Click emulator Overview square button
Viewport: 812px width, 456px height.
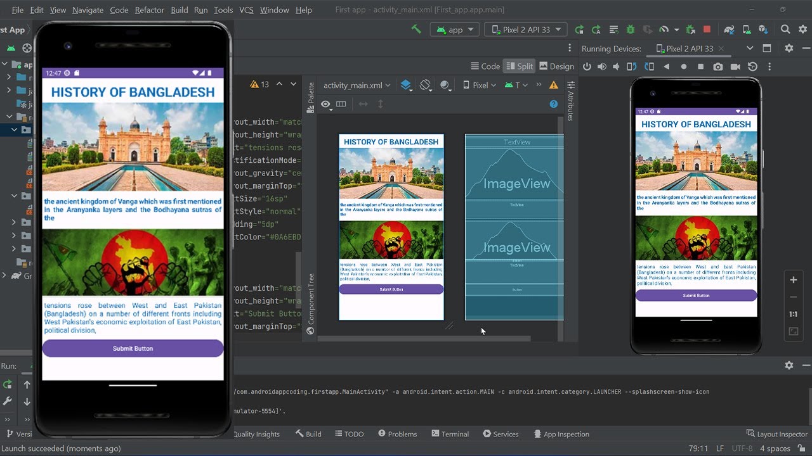click(x=700, y=66)
